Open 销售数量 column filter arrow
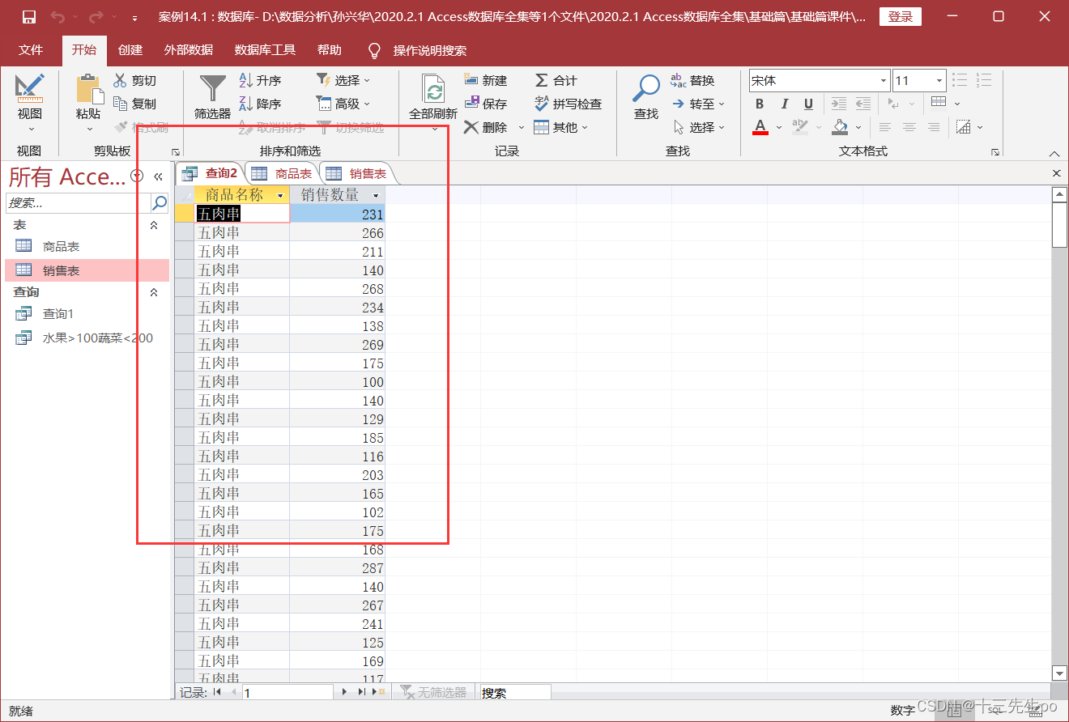 [376, 196]
